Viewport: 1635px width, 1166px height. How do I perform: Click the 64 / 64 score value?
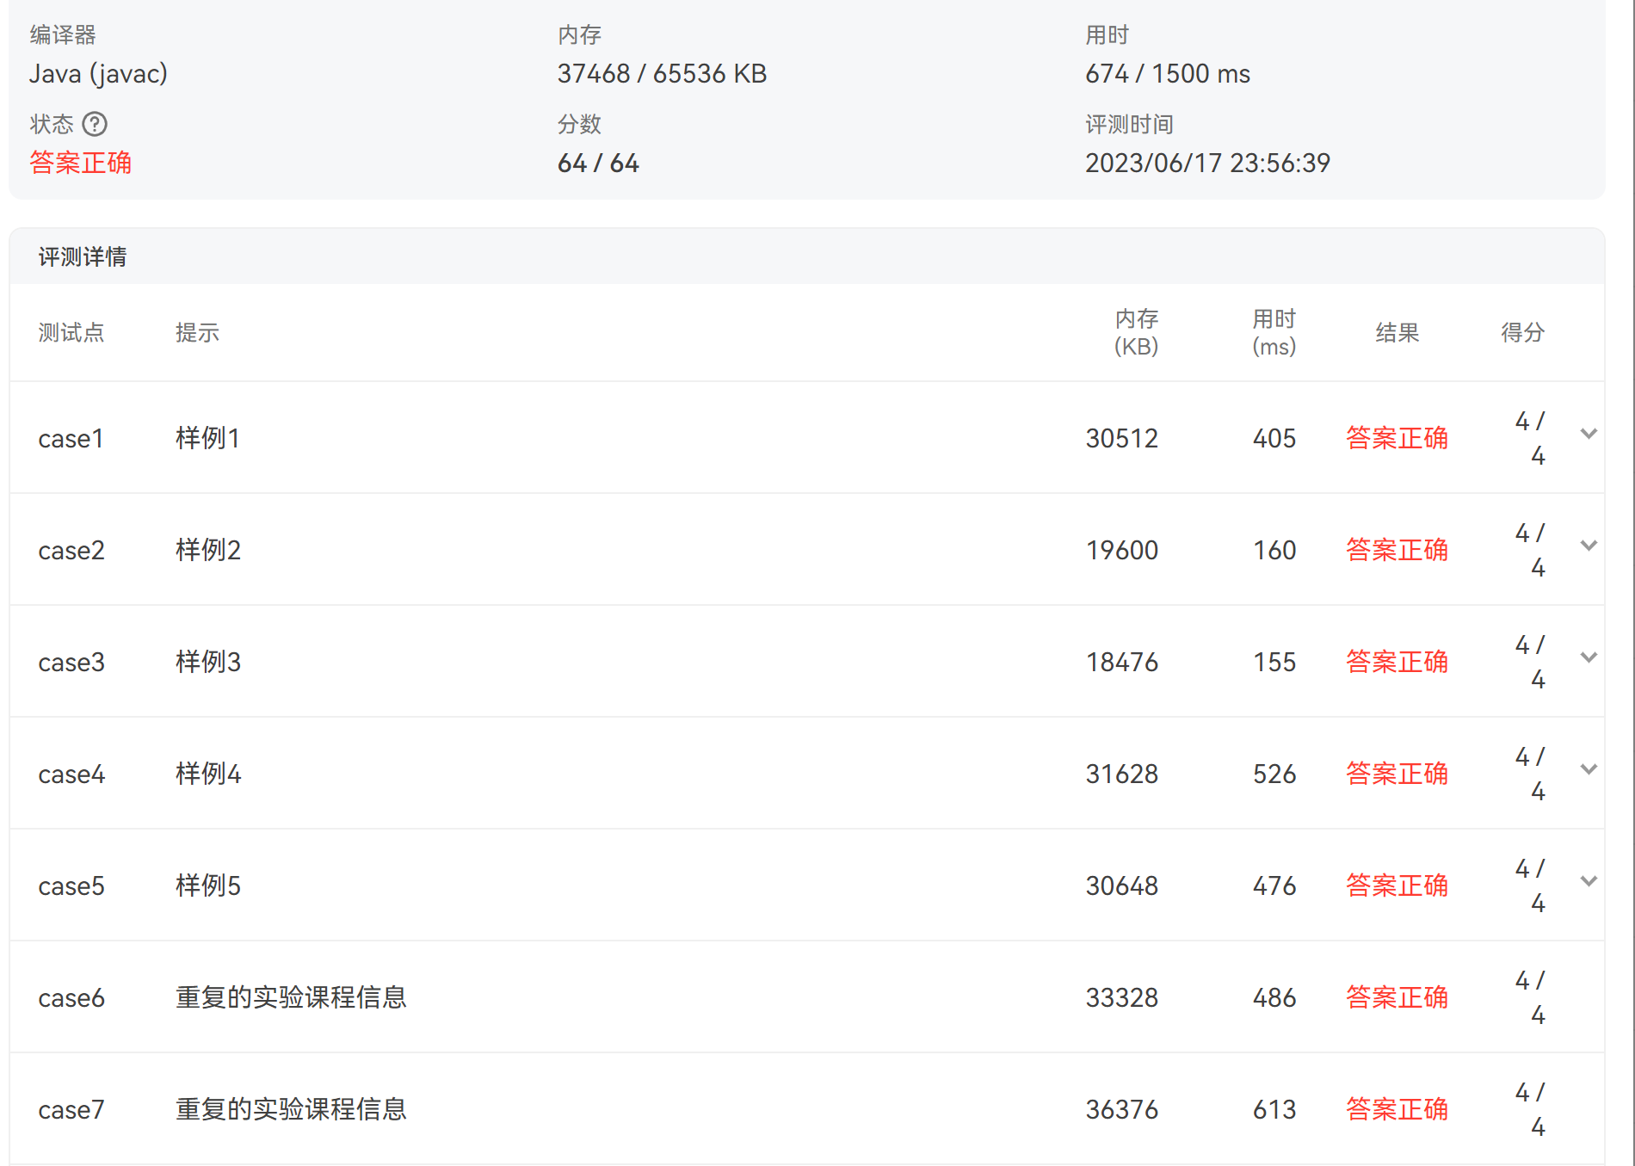[x=598, y=163]
